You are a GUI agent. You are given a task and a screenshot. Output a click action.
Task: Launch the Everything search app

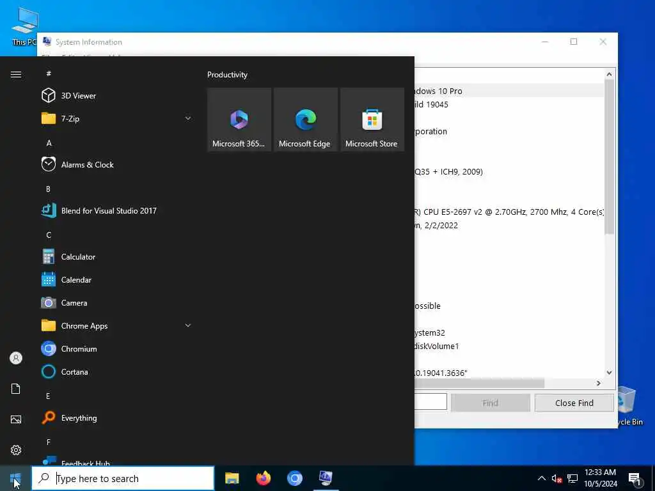(116, 418)
